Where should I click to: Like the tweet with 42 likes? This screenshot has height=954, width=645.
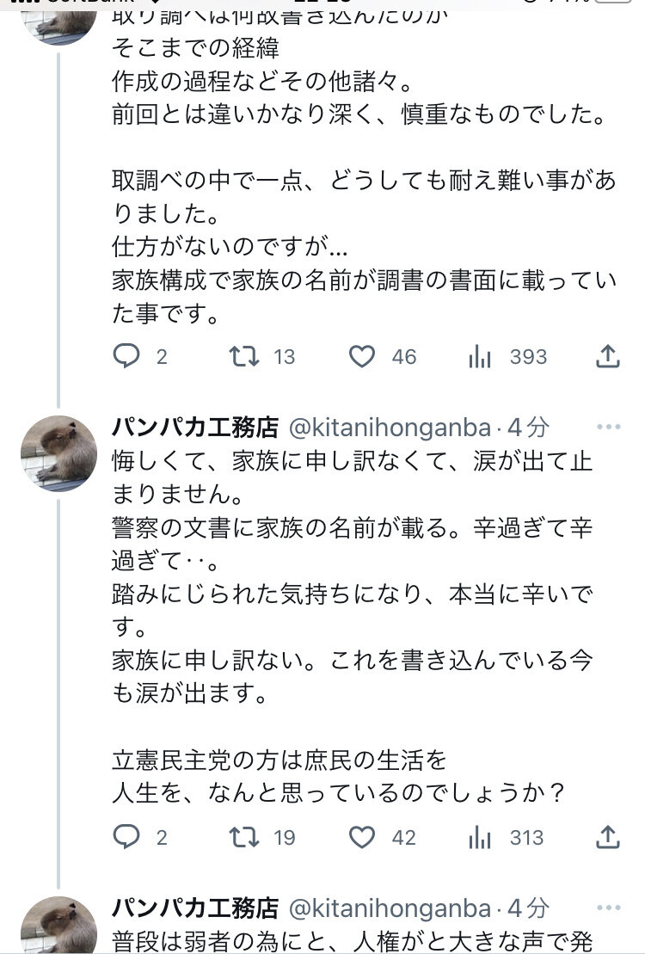[362, 836]
